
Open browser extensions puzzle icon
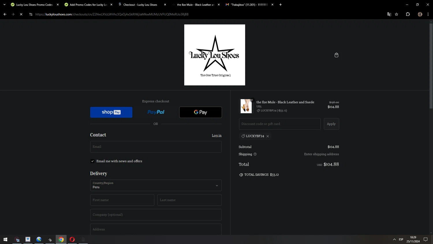(408, 14)
